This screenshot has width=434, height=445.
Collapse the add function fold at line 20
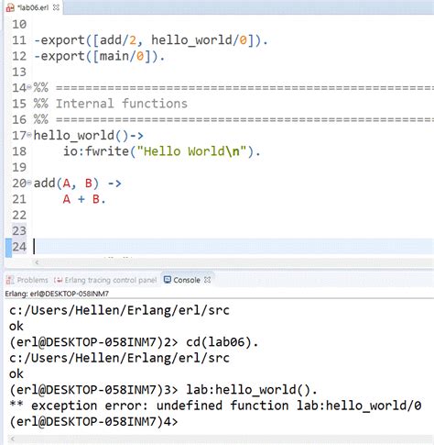tap(29, 183)
